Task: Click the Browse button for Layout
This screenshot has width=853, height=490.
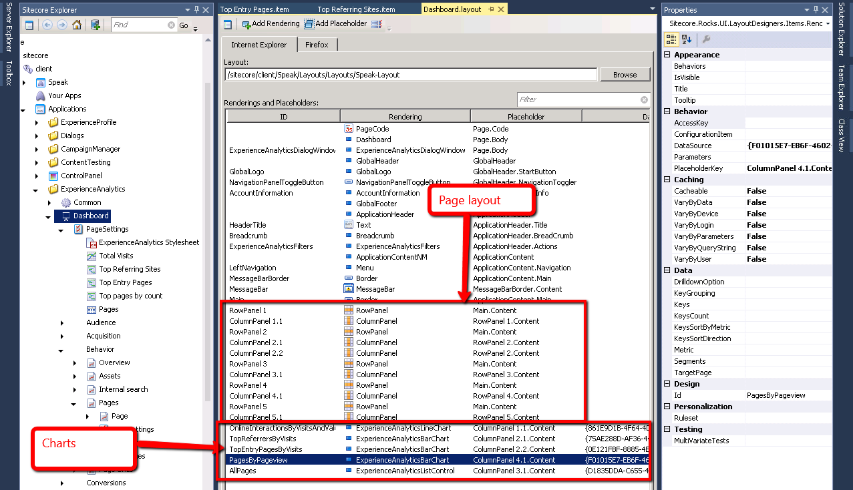Action: pos(625,75)
